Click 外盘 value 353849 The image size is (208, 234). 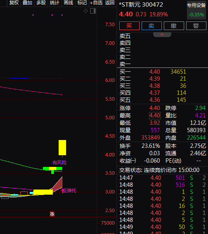151,138
